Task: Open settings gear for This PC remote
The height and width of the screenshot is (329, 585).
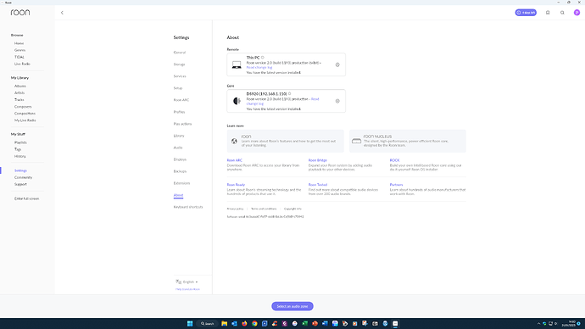Action: pyautogui.click(x=337, y=65)
